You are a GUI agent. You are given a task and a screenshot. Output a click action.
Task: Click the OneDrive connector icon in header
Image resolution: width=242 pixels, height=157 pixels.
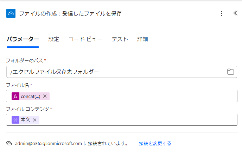click(11, 13)
